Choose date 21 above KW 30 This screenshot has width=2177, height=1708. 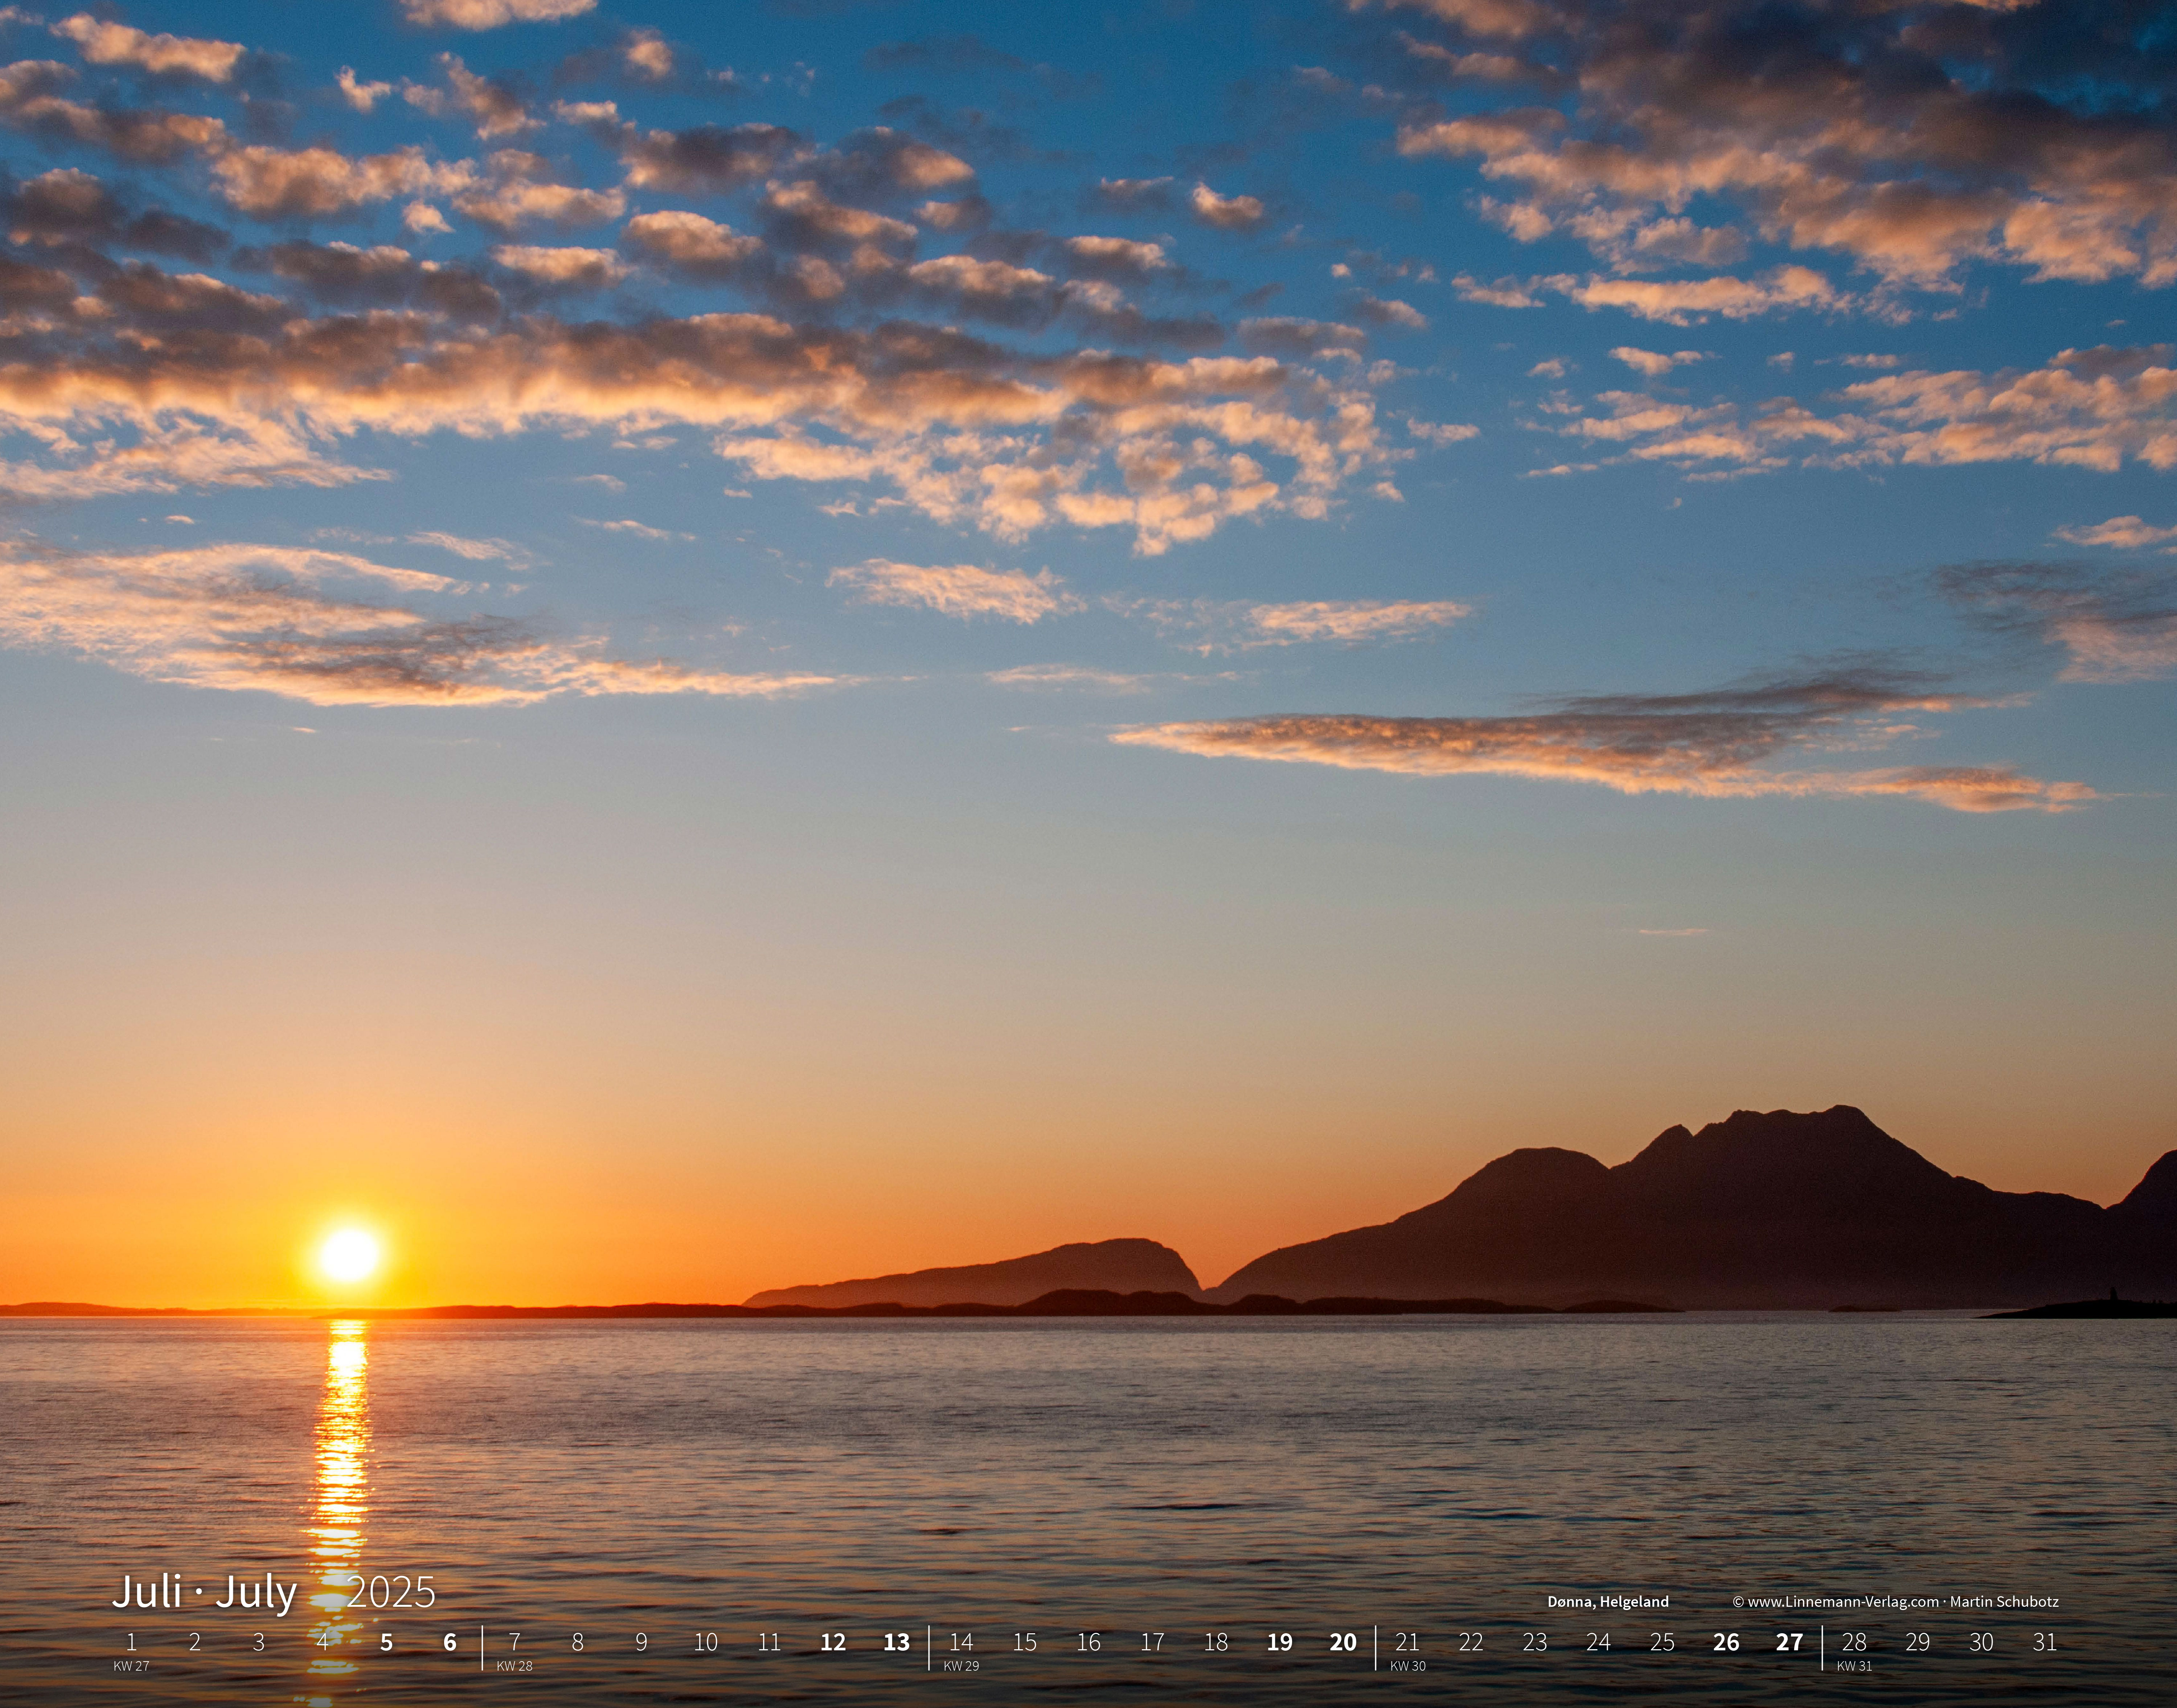(1407, 1642)
